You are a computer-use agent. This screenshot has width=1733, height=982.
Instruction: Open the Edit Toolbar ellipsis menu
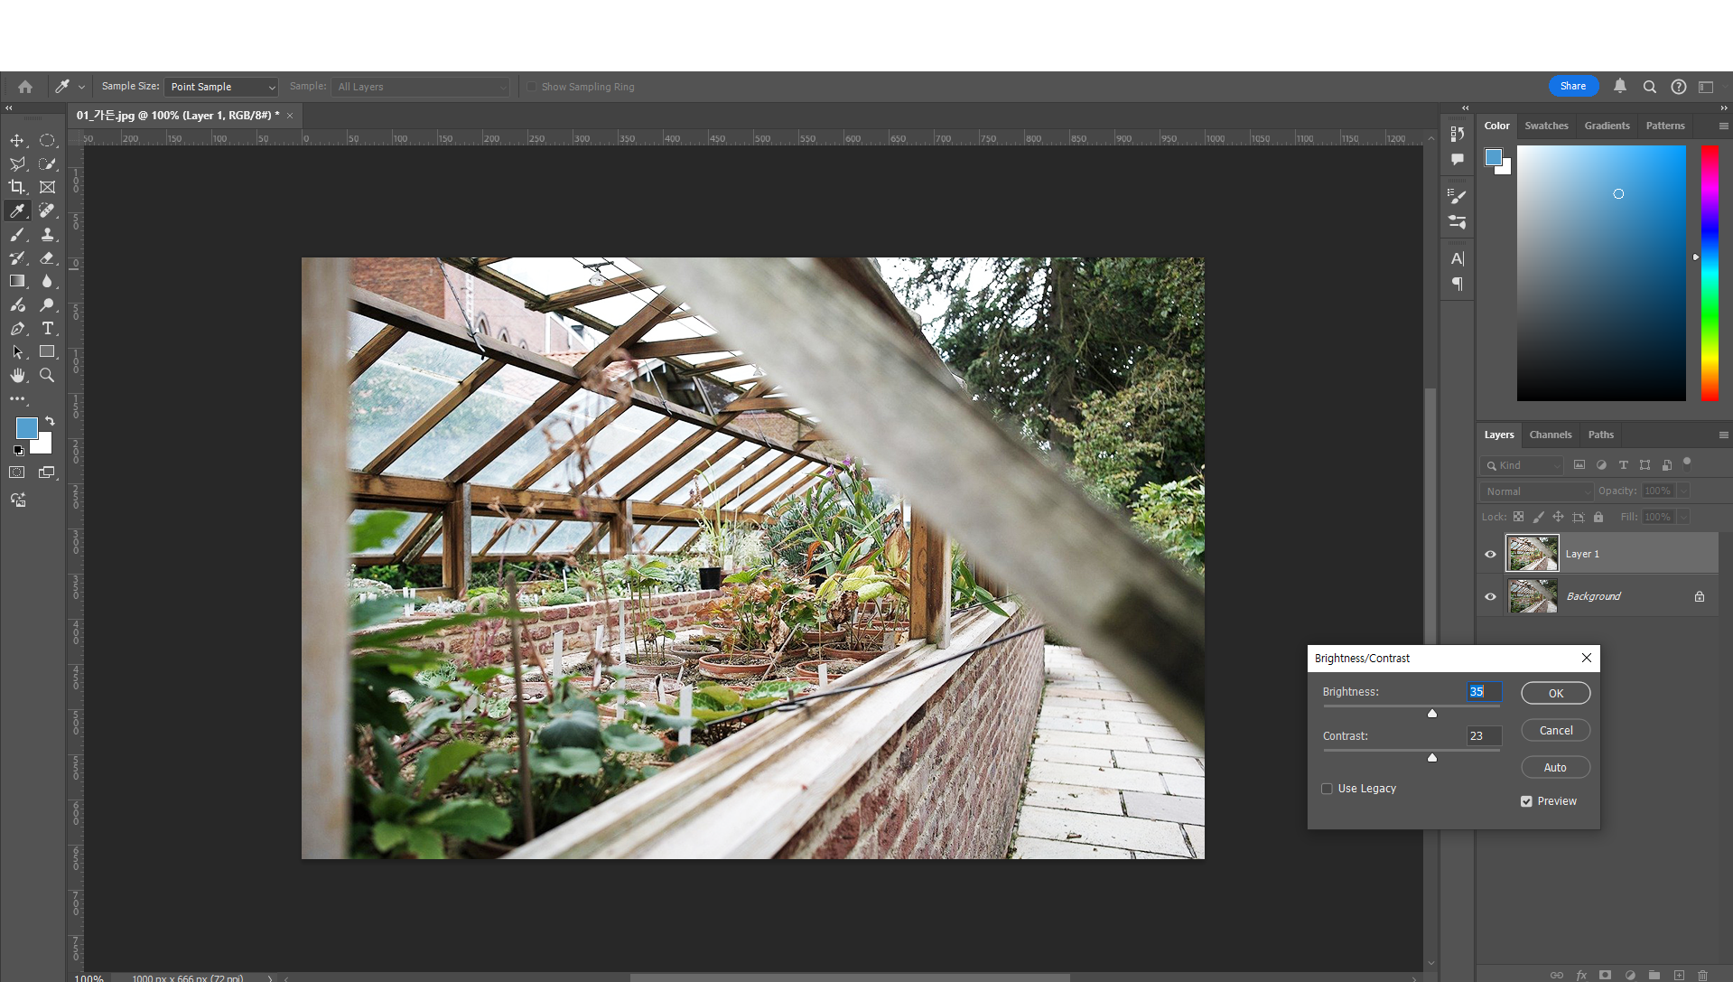17,398
